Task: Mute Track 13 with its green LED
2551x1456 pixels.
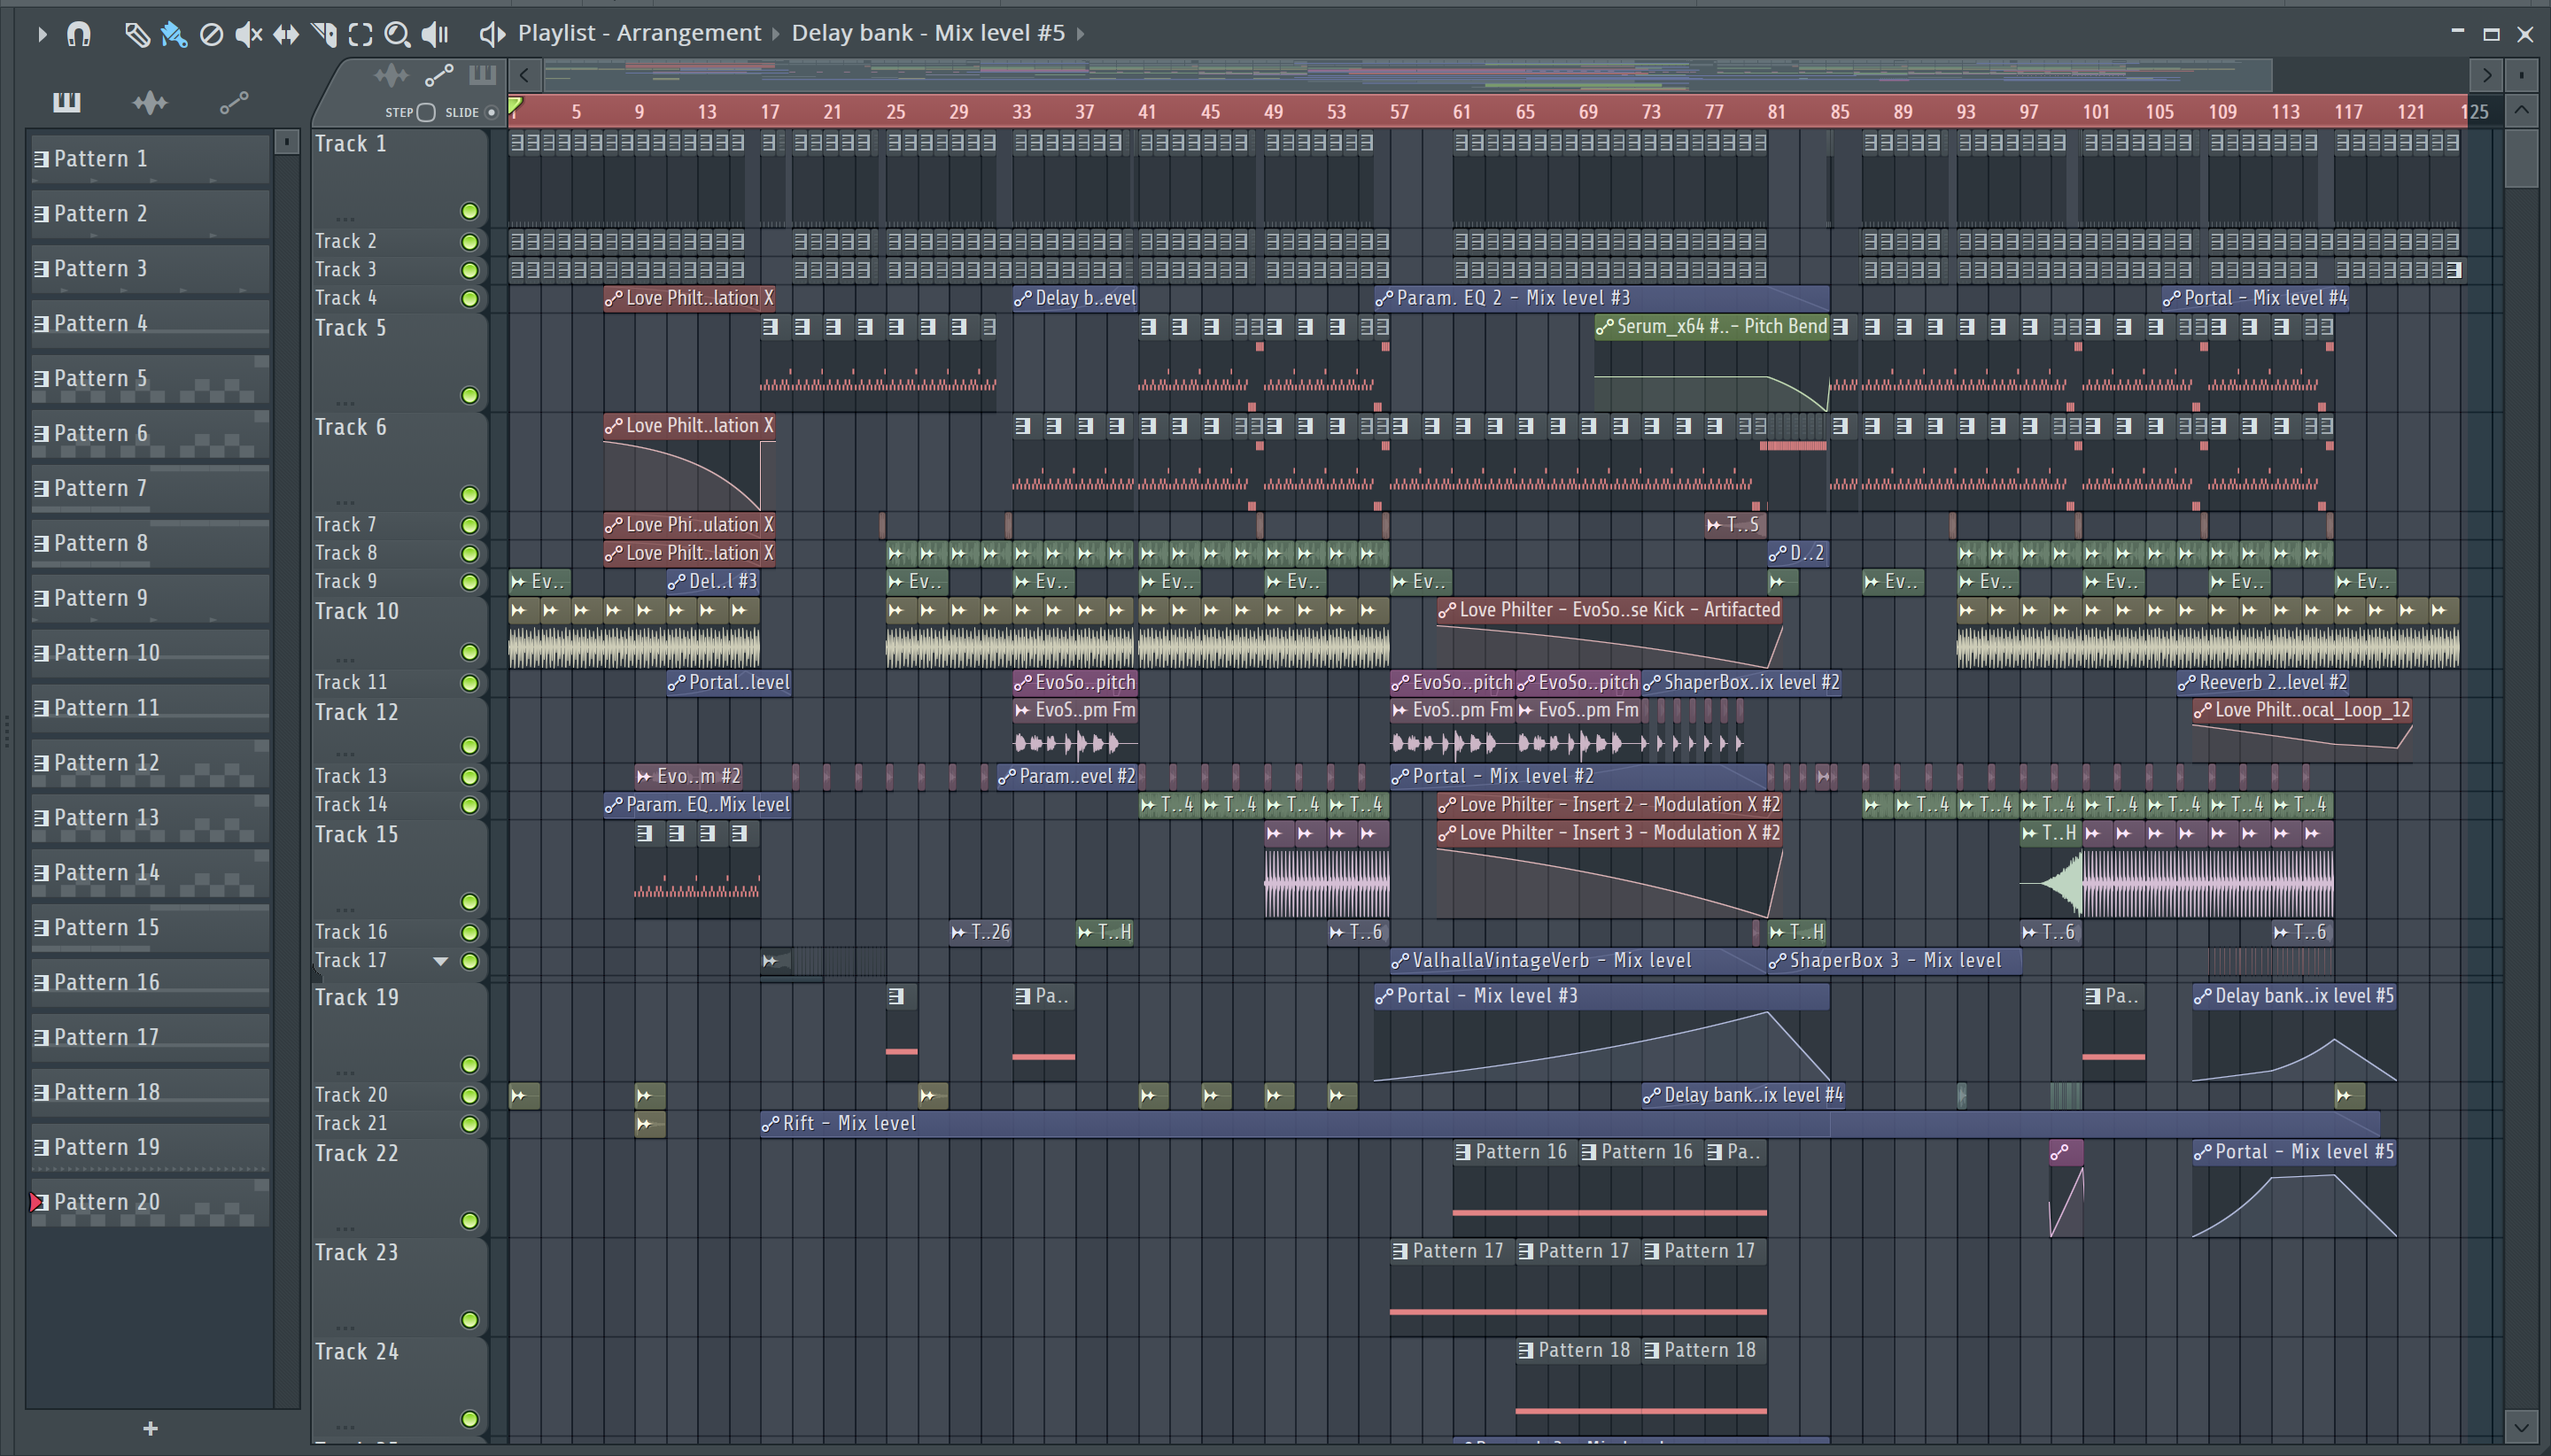Action: (469, 777)
